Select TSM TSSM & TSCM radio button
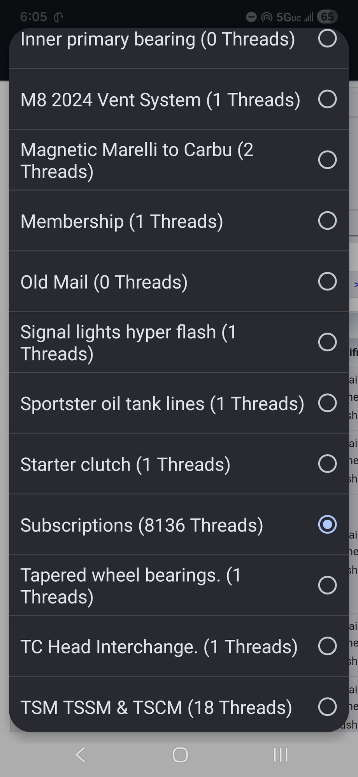This screenshot has height=777, width=358. 327,707
